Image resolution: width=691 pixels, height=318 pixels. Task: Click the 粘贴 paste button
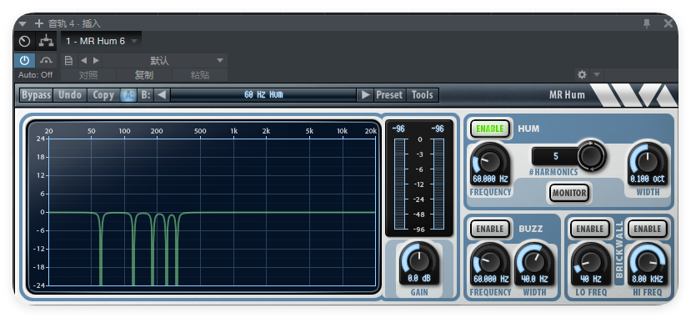pyautogui.click(x=200, y=75)
